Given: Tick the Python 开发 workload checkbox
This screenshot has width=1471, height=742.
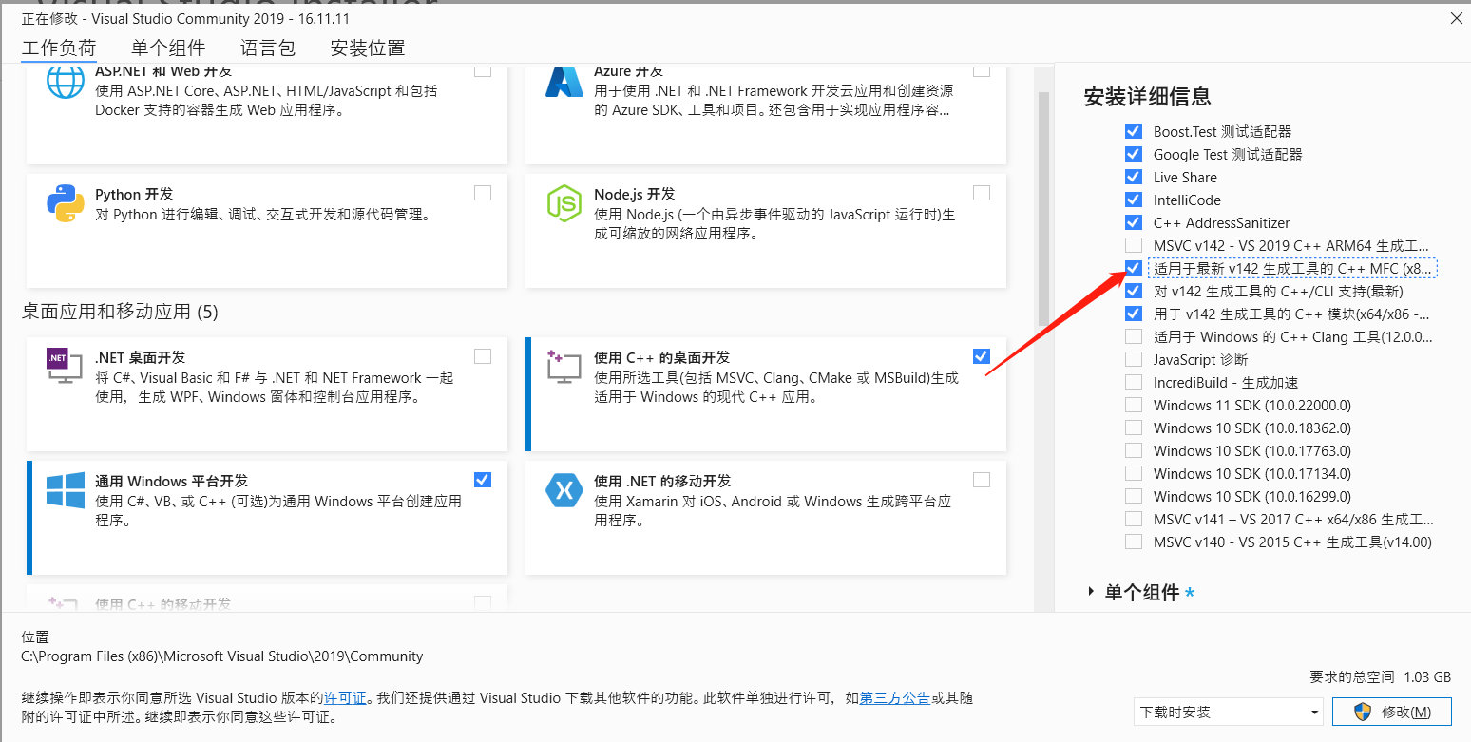Looking at the screenshot, I should pyautogui.click(x=483, y=193).
